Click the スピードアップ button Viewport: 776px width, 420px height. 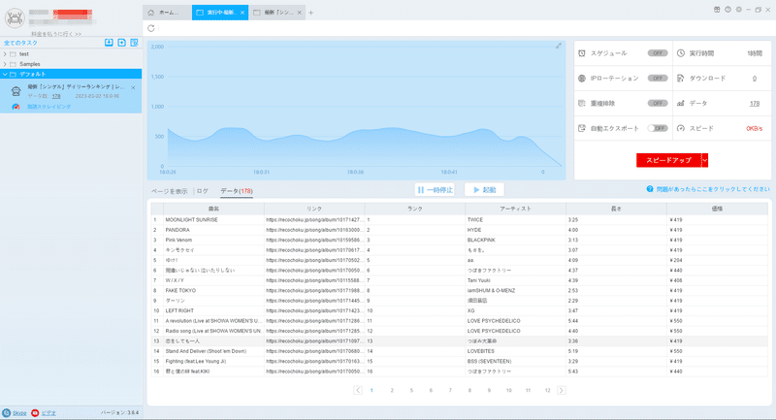pyautogui.click(x=668, y=160)
